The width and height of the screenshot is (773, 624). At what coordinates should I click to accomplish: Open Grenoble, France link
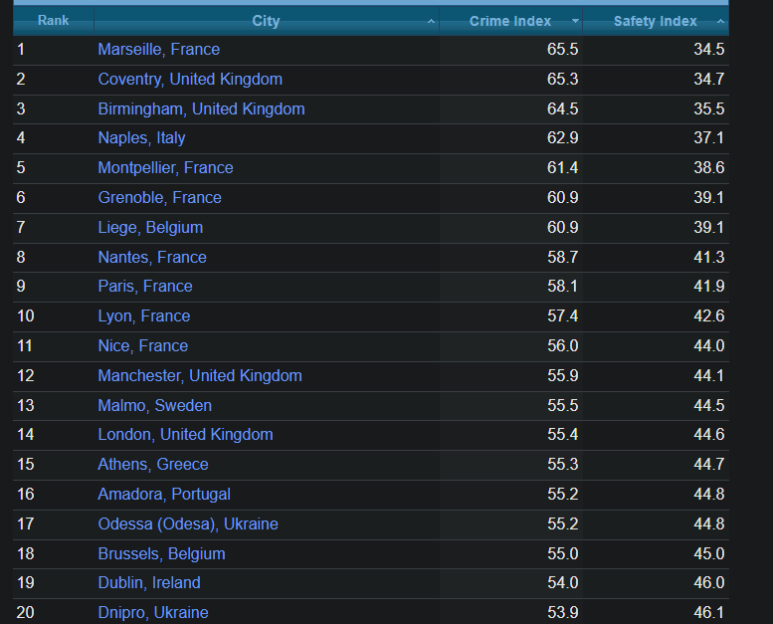[x=159, y=197]
